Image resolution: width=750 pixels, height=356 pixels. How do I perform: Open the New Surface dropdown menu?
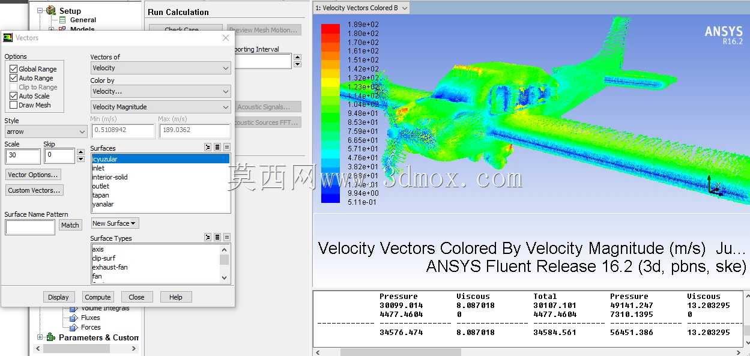click(115, 223)
